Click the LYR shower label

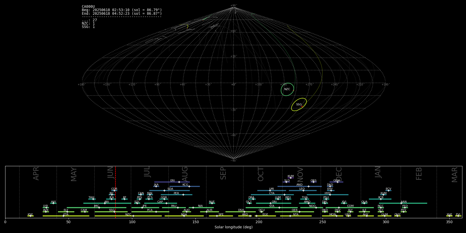[x=46, y=206]
